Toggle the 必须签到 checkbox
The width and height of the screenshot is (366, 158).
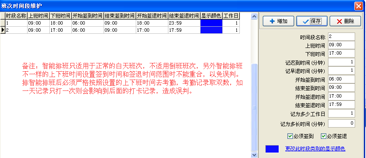[x=301, y=136]
